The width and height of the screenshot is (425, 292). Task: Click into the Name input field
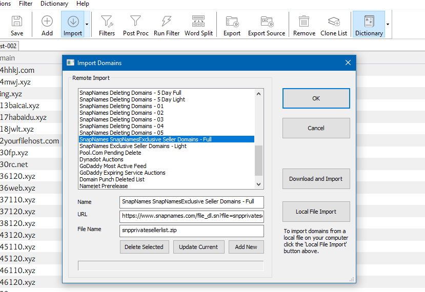coord(191,202)
